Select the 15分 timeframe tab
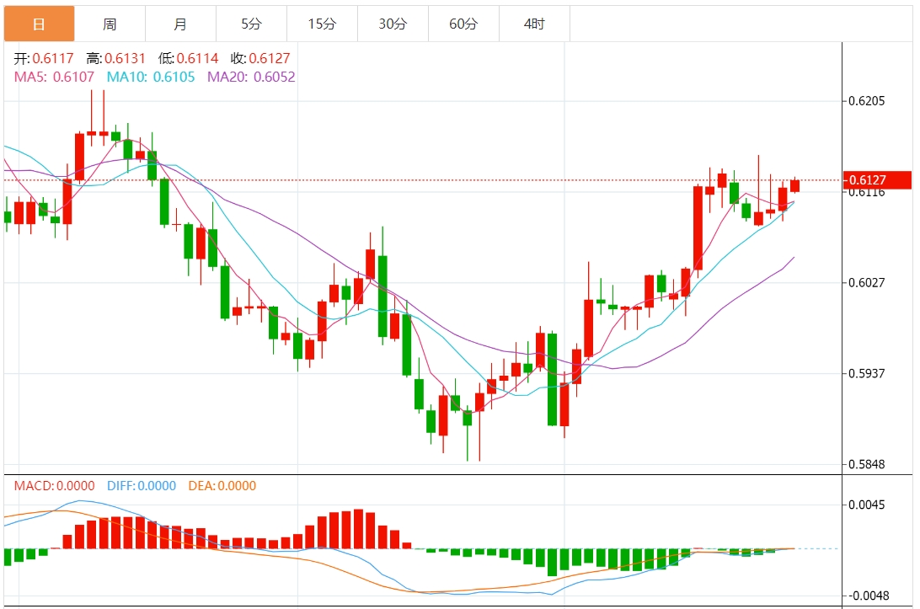 pos(322,24)
